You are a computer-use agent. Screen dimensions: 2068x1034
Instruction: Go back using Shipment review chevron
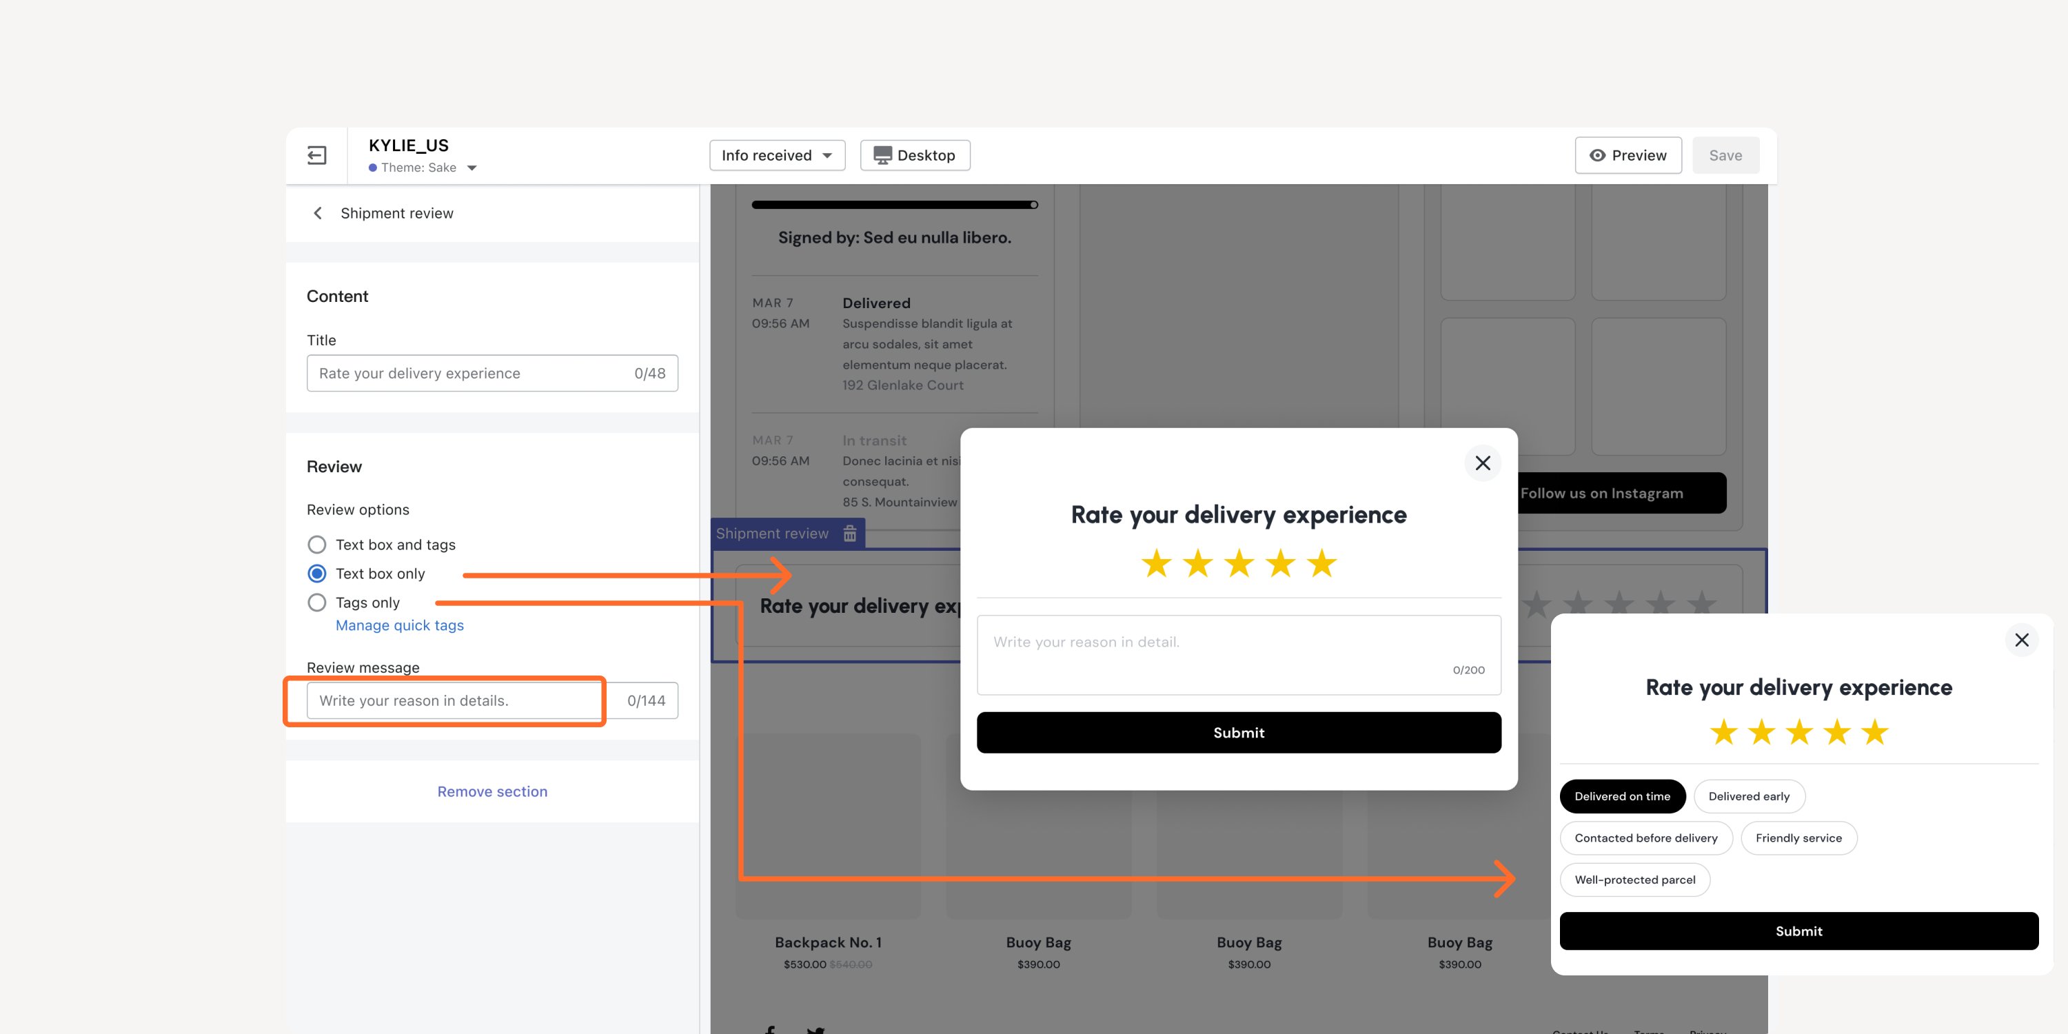pos(318,213)
